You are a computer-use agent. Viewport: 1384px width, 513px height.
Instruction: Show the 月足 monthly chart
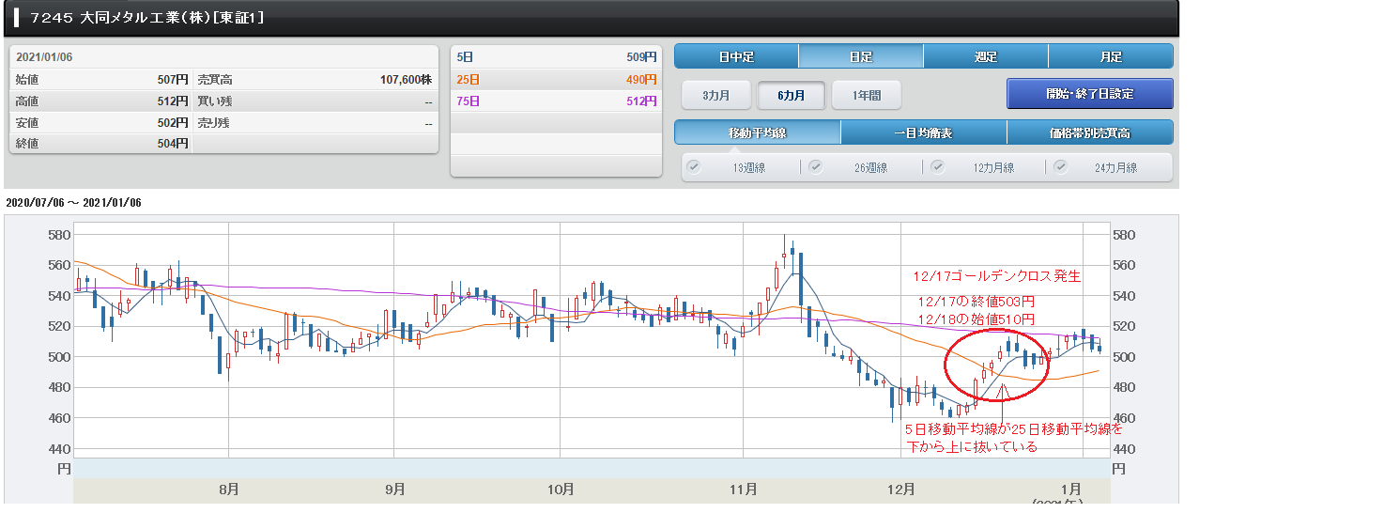(1111, 56)
